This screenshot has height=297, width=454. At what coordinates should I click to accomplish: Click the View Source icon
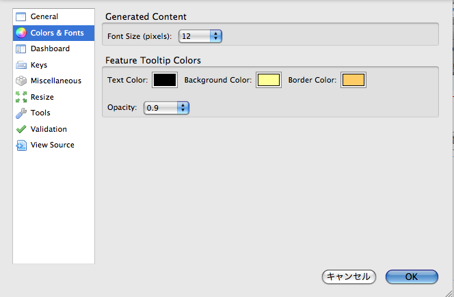[21, 145]
